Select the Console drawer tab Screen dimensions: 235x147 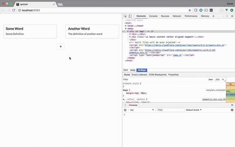[133, 105]
